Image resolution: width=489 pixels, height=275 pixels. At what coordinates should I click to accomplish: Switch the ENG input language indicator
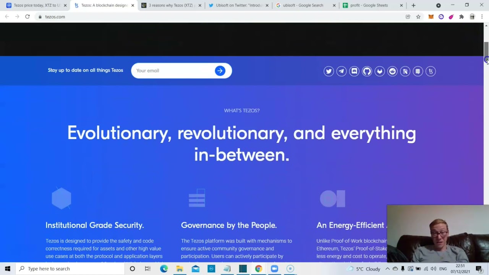[443, 269]
